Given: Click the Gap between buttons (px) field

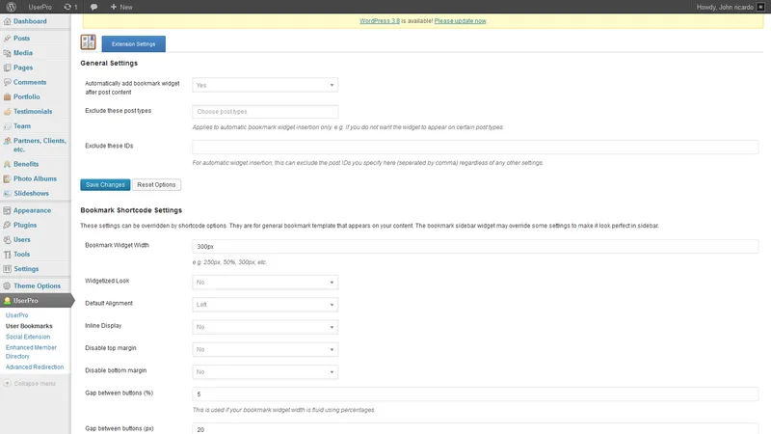Looking at the screenshot, I should [475, 428].
